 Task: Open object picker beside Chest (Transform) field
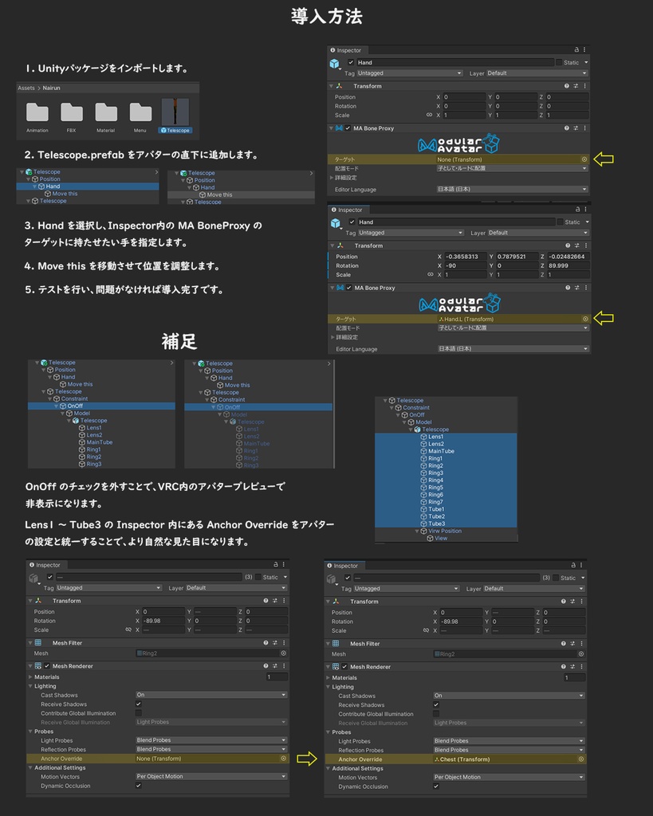(x=580, y=759)
